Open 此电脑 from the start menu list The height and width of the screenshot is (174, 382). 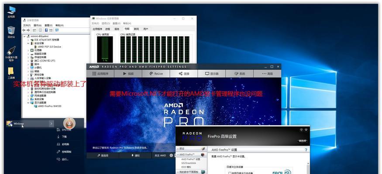[x=63, y=144]
